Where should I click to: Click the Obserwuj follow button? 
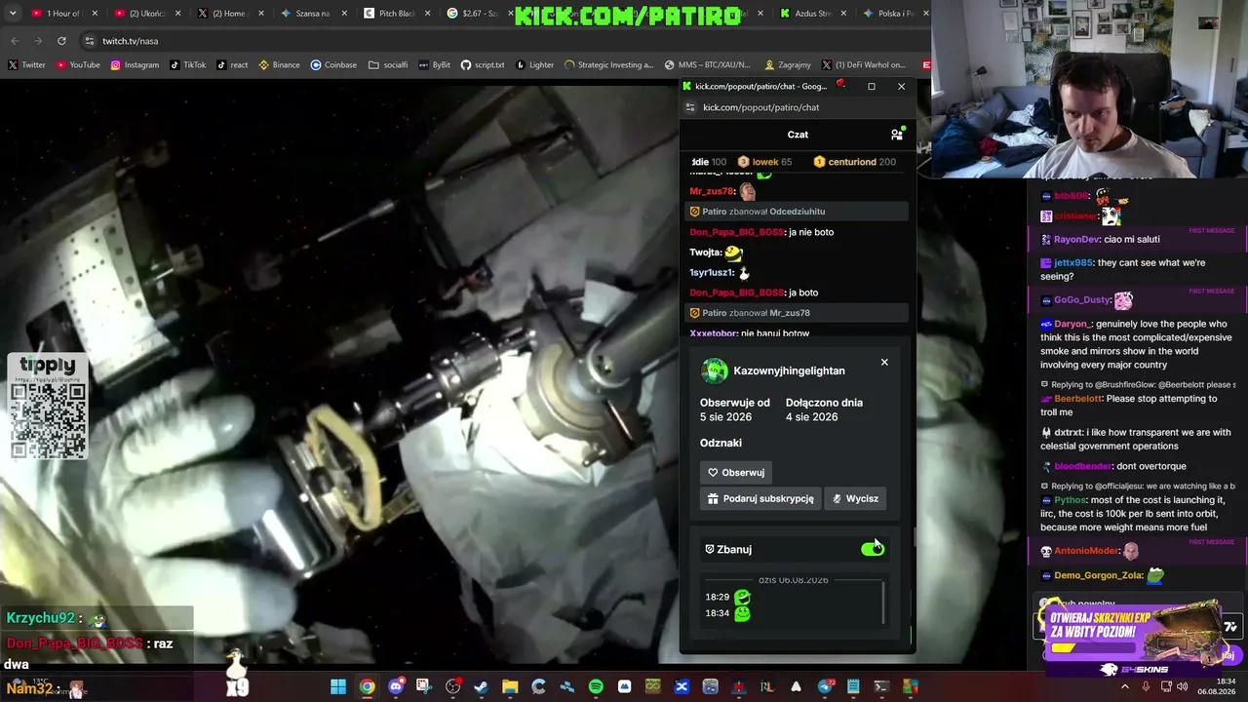pyautogui.click(x=736, y=472)
